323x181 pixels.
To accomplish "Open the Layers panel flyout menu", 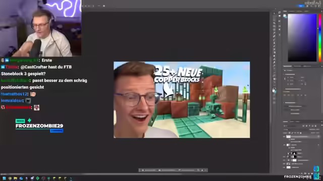I will 322,122.
